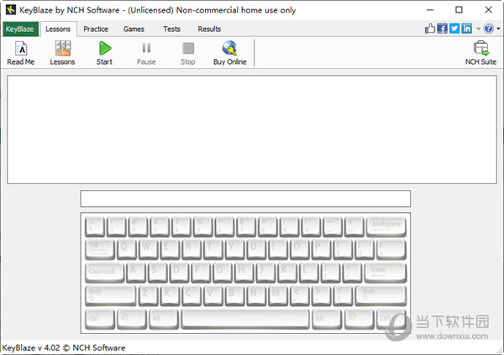Click the on-screen Enter key
This screenshot has height=355, width=504.
pyautogui.click(x=385, y=273)
